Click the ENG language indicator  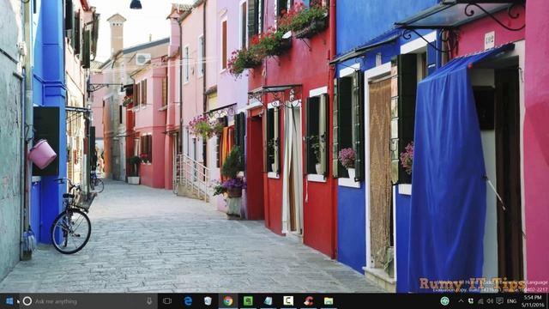click(511, 301)
